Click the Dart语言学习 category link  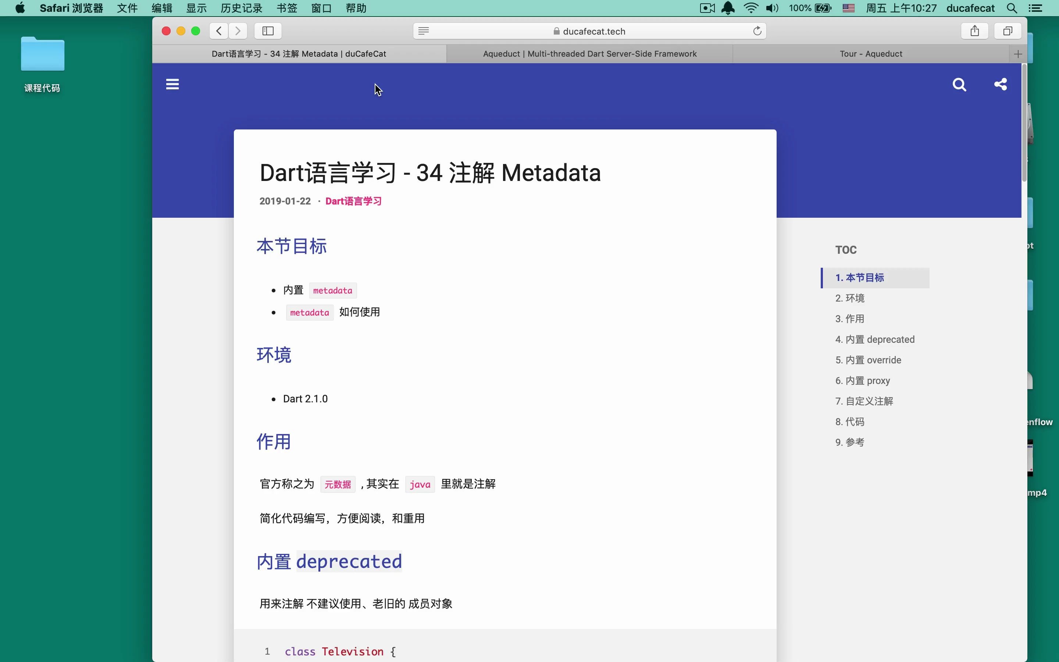point(354,201)
